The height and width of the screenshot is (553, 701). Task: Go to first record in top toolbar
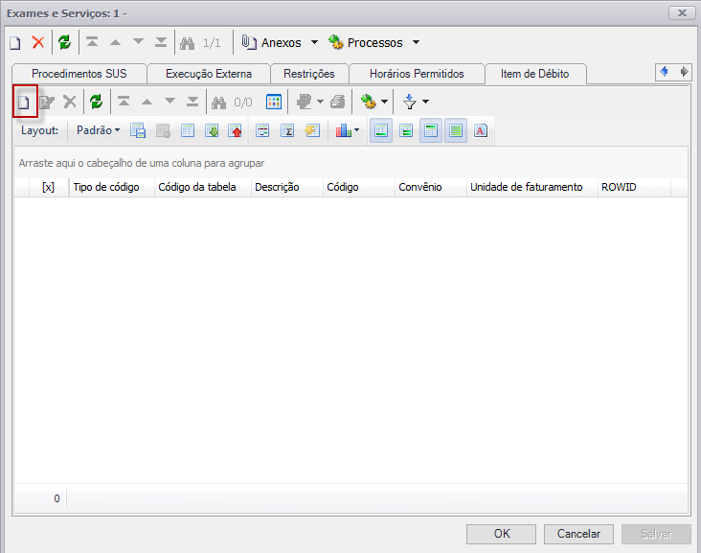92,42
